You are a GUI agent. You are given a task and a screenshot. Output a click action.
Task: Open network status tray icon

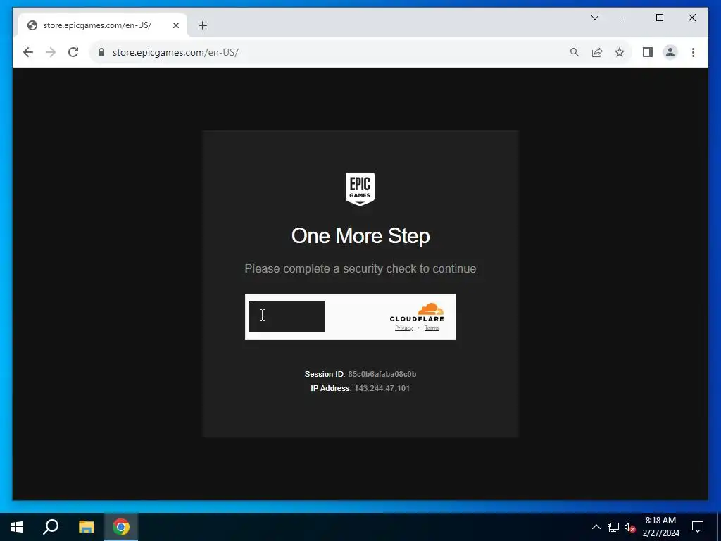pyautogui.click(x=613, y=527)
